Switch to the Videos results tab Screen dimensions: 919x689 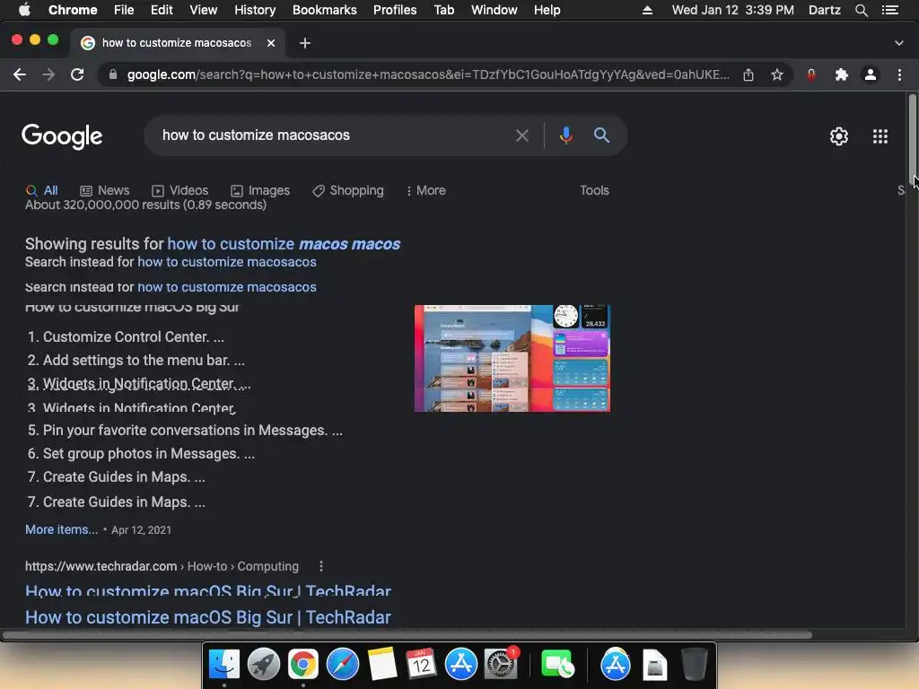pyautogui.click(x=179, y=190)
